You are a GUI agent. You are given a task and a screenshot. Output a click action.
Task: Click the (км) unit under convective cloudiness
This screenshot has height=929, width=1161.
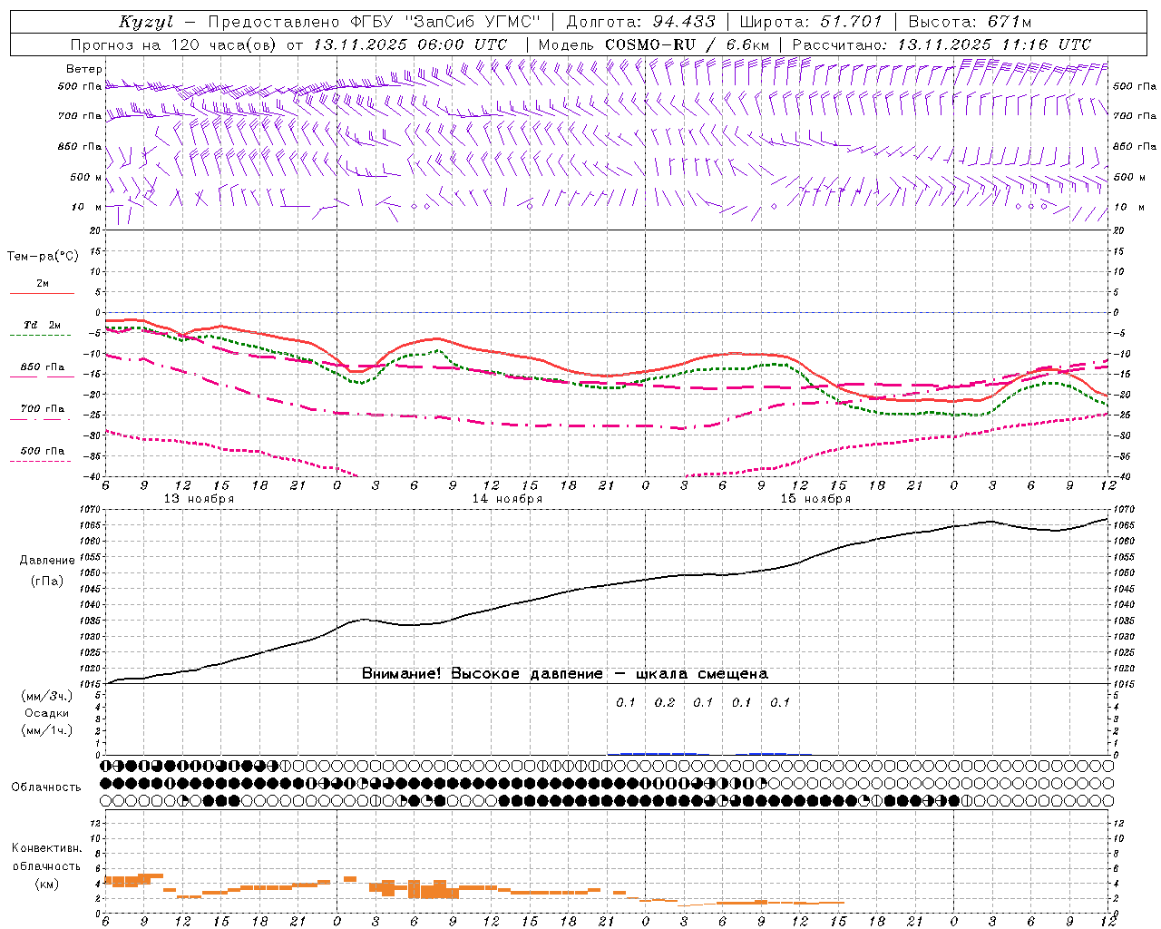coord(46,884)
